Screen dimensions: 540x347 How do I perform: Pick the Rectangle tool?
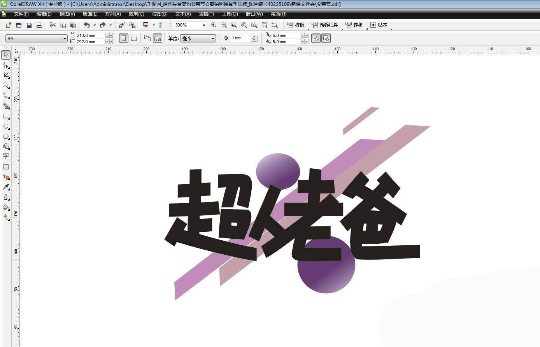tap(5, 116)
